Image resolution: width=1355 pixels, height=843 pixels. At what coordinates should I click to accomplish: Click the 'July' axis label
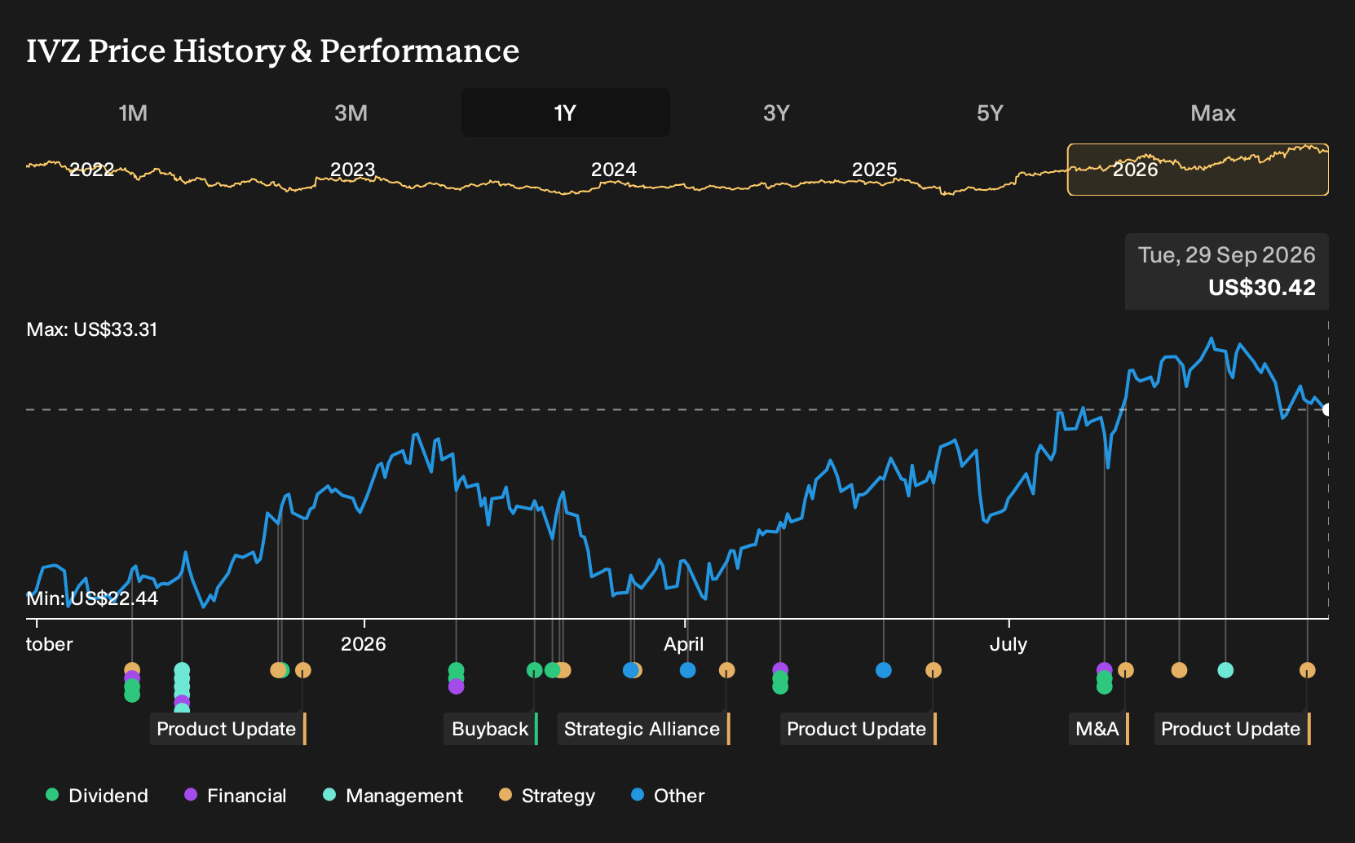1009,644
